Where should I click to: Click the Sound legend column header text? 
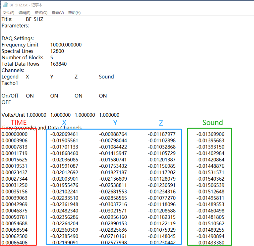click(106, 77)
